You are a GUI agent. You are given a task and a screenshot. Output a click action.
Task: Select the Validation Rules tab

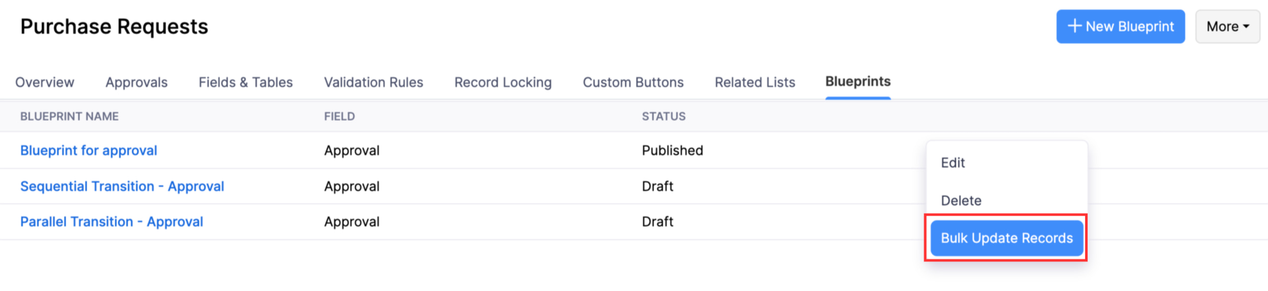tap(373, 82)
